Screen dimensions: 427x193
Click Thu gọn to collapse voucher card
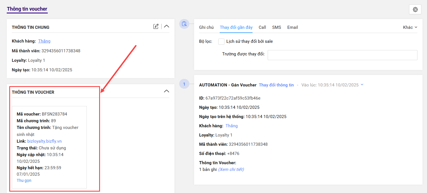pyautogui.click(x=24, y=180)
